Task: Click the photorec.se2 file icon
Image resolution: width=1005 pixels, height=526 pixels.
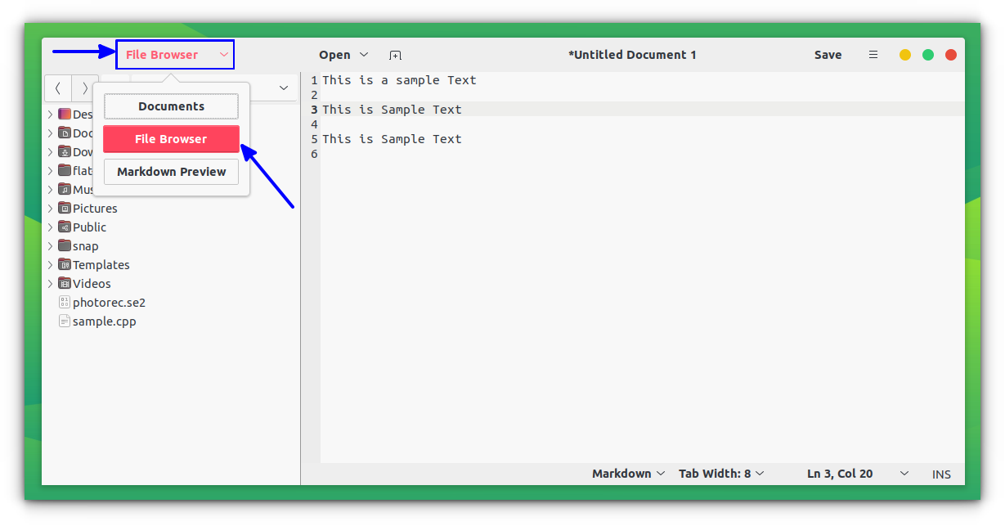Action: point(64,302)
